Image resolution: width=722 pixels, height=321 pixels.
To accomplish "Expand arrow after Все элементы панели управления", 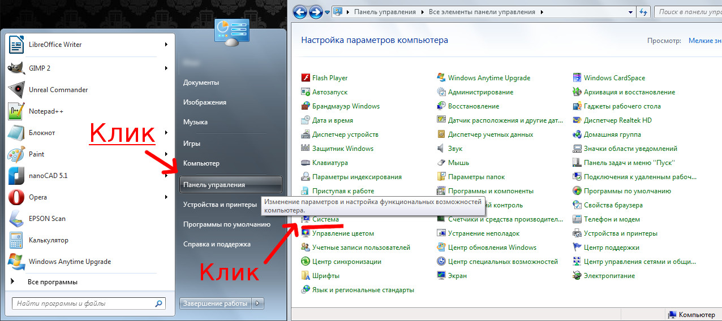I will pos(541,12).
